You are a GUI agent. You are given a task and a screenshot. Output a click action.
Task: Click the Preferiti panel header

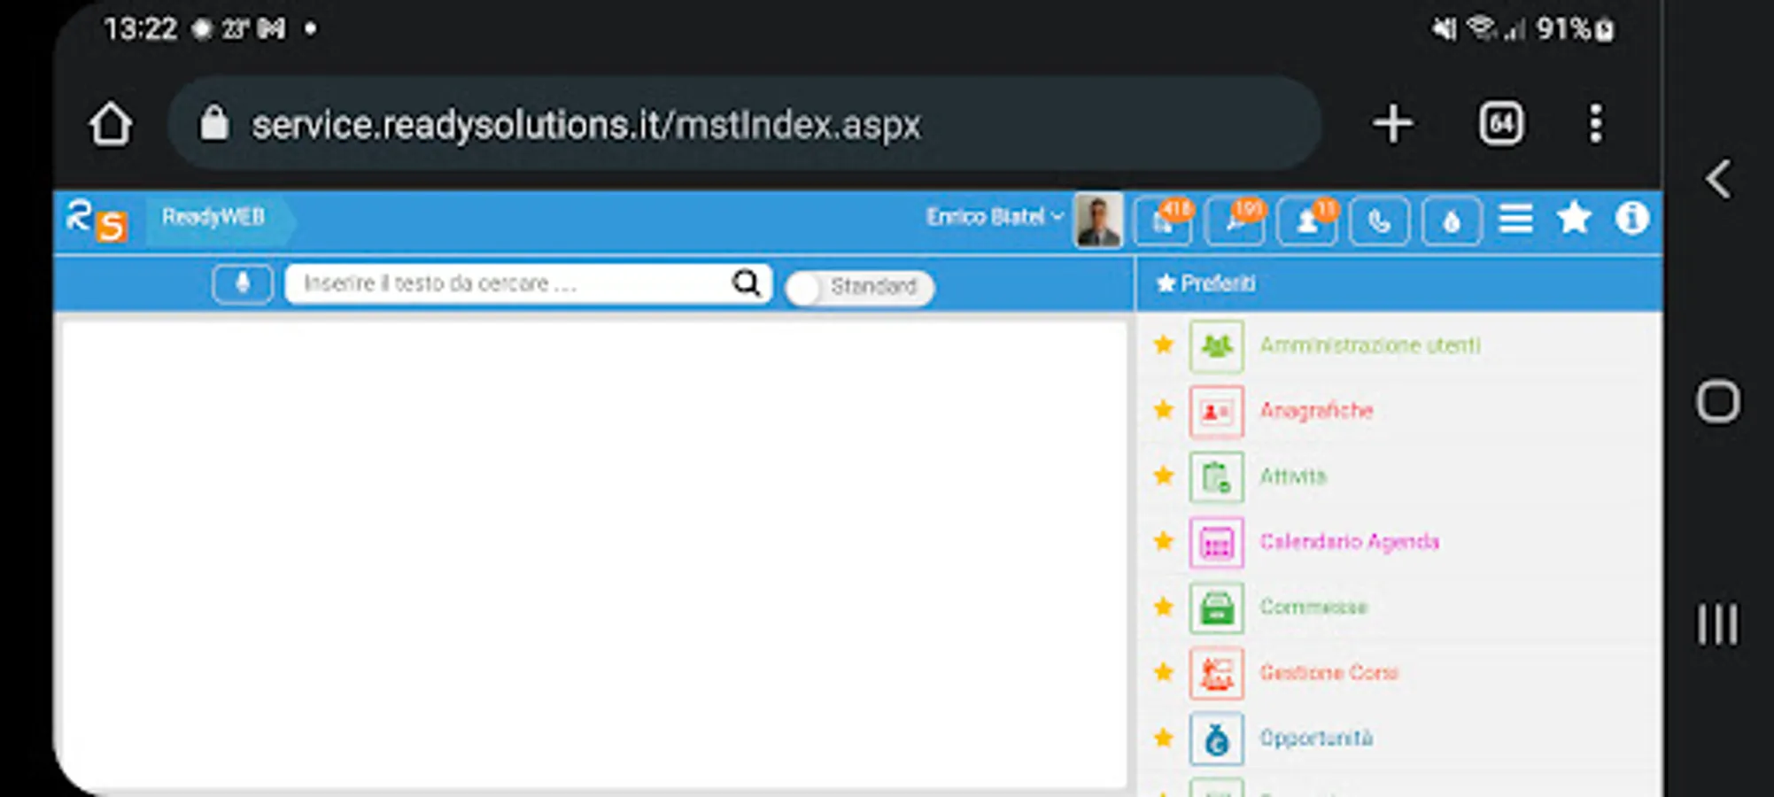(1399, 283)
